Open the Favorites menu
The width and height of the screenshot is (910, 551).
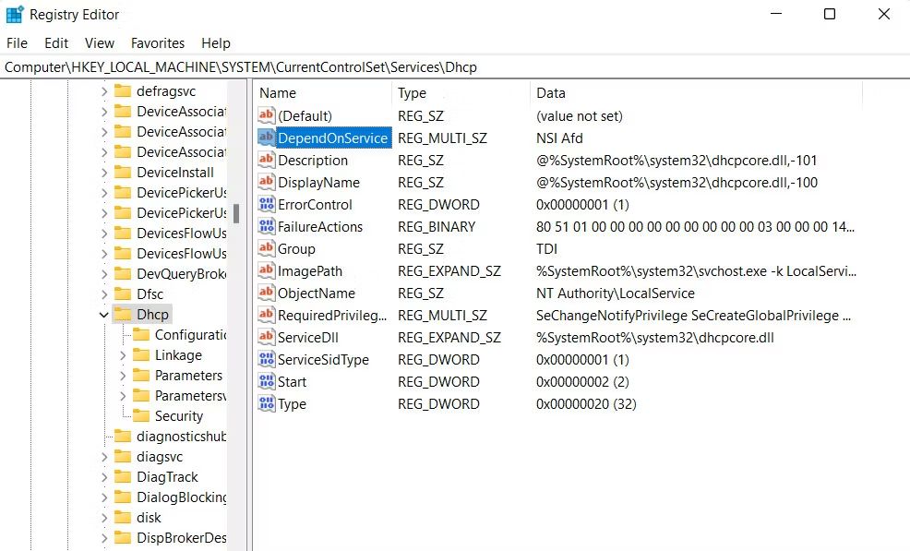157,43
